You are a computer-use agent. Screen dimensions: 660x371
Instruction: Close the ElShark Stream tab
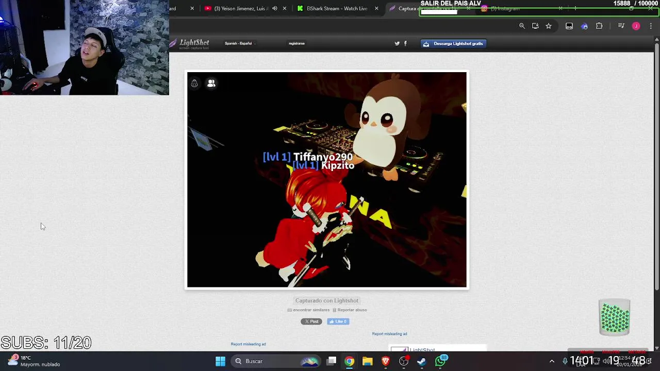pyautogui.click(x=376, y=8)
